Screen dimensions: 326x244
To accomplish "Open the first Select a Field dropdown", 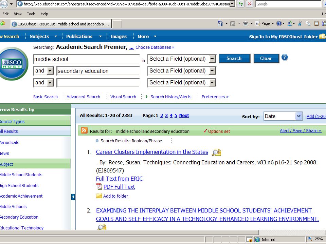I will tap(212, 59).
